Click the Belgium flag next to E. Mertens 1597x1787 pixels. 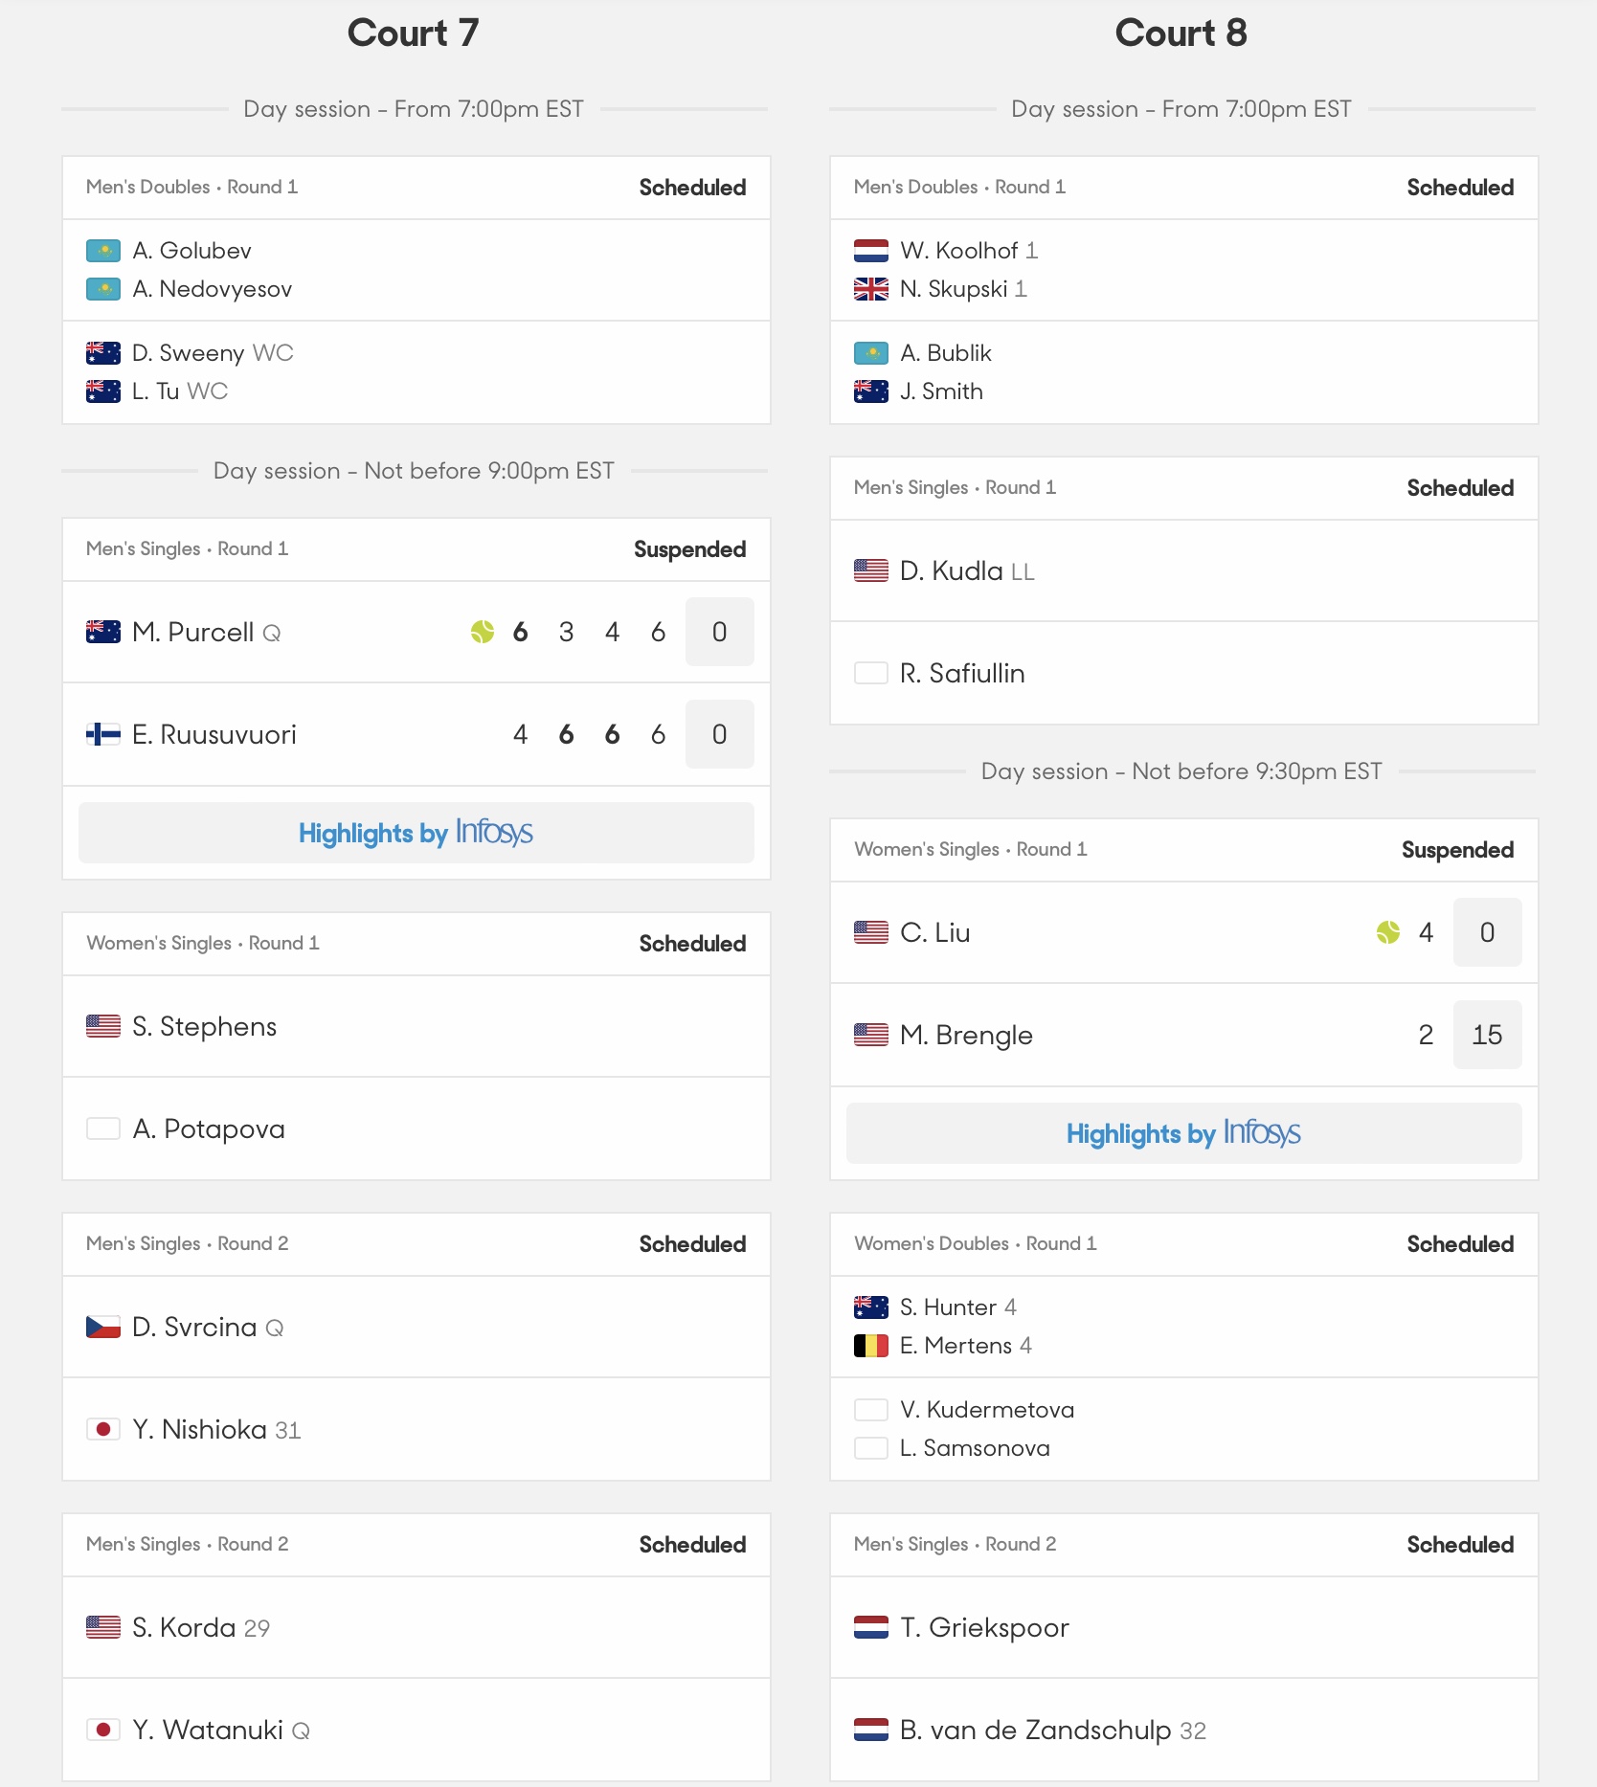tap(871, 1346)
